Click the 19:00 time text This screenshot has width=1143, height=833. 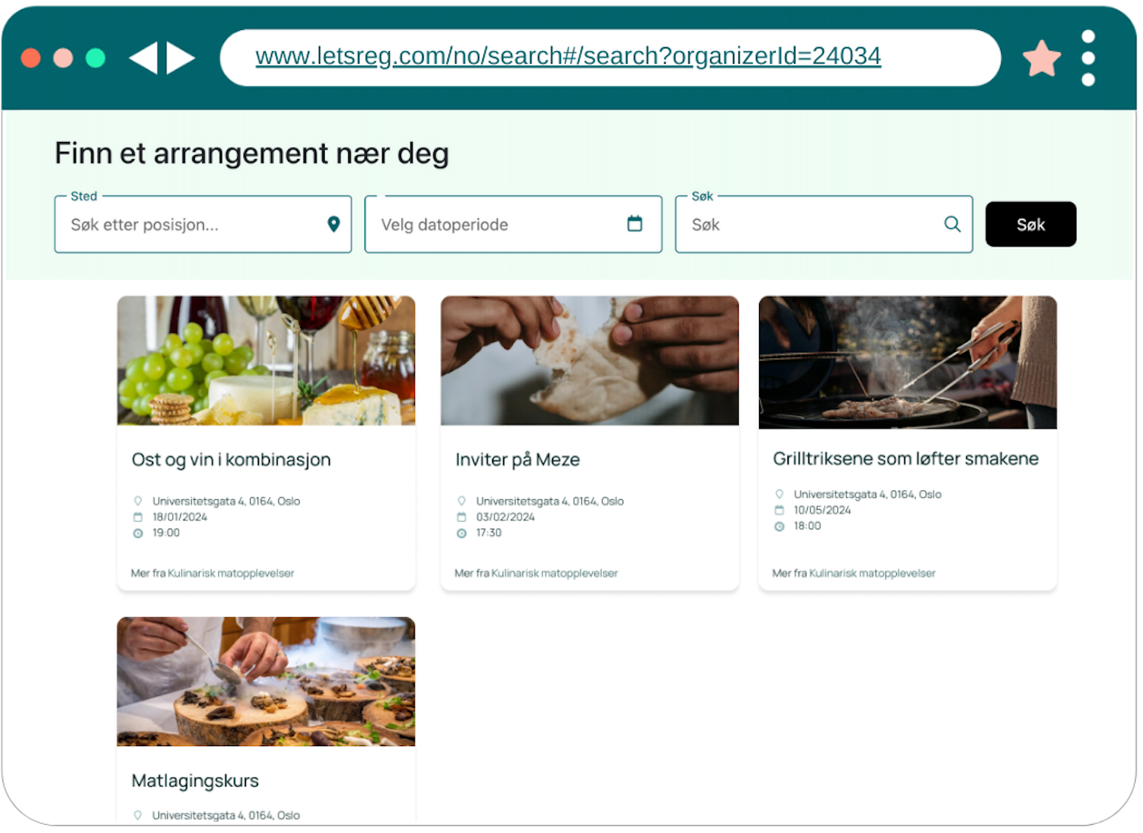166,533
